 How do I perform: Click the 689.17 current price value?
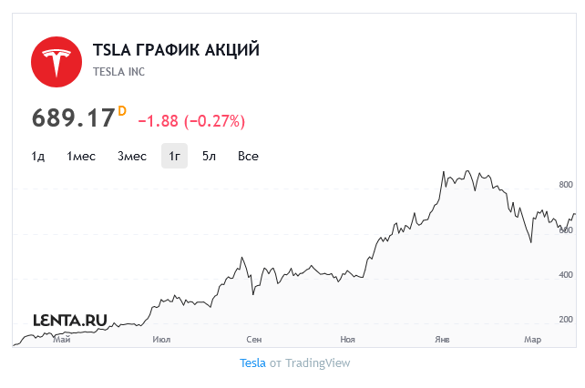point(73,118)
